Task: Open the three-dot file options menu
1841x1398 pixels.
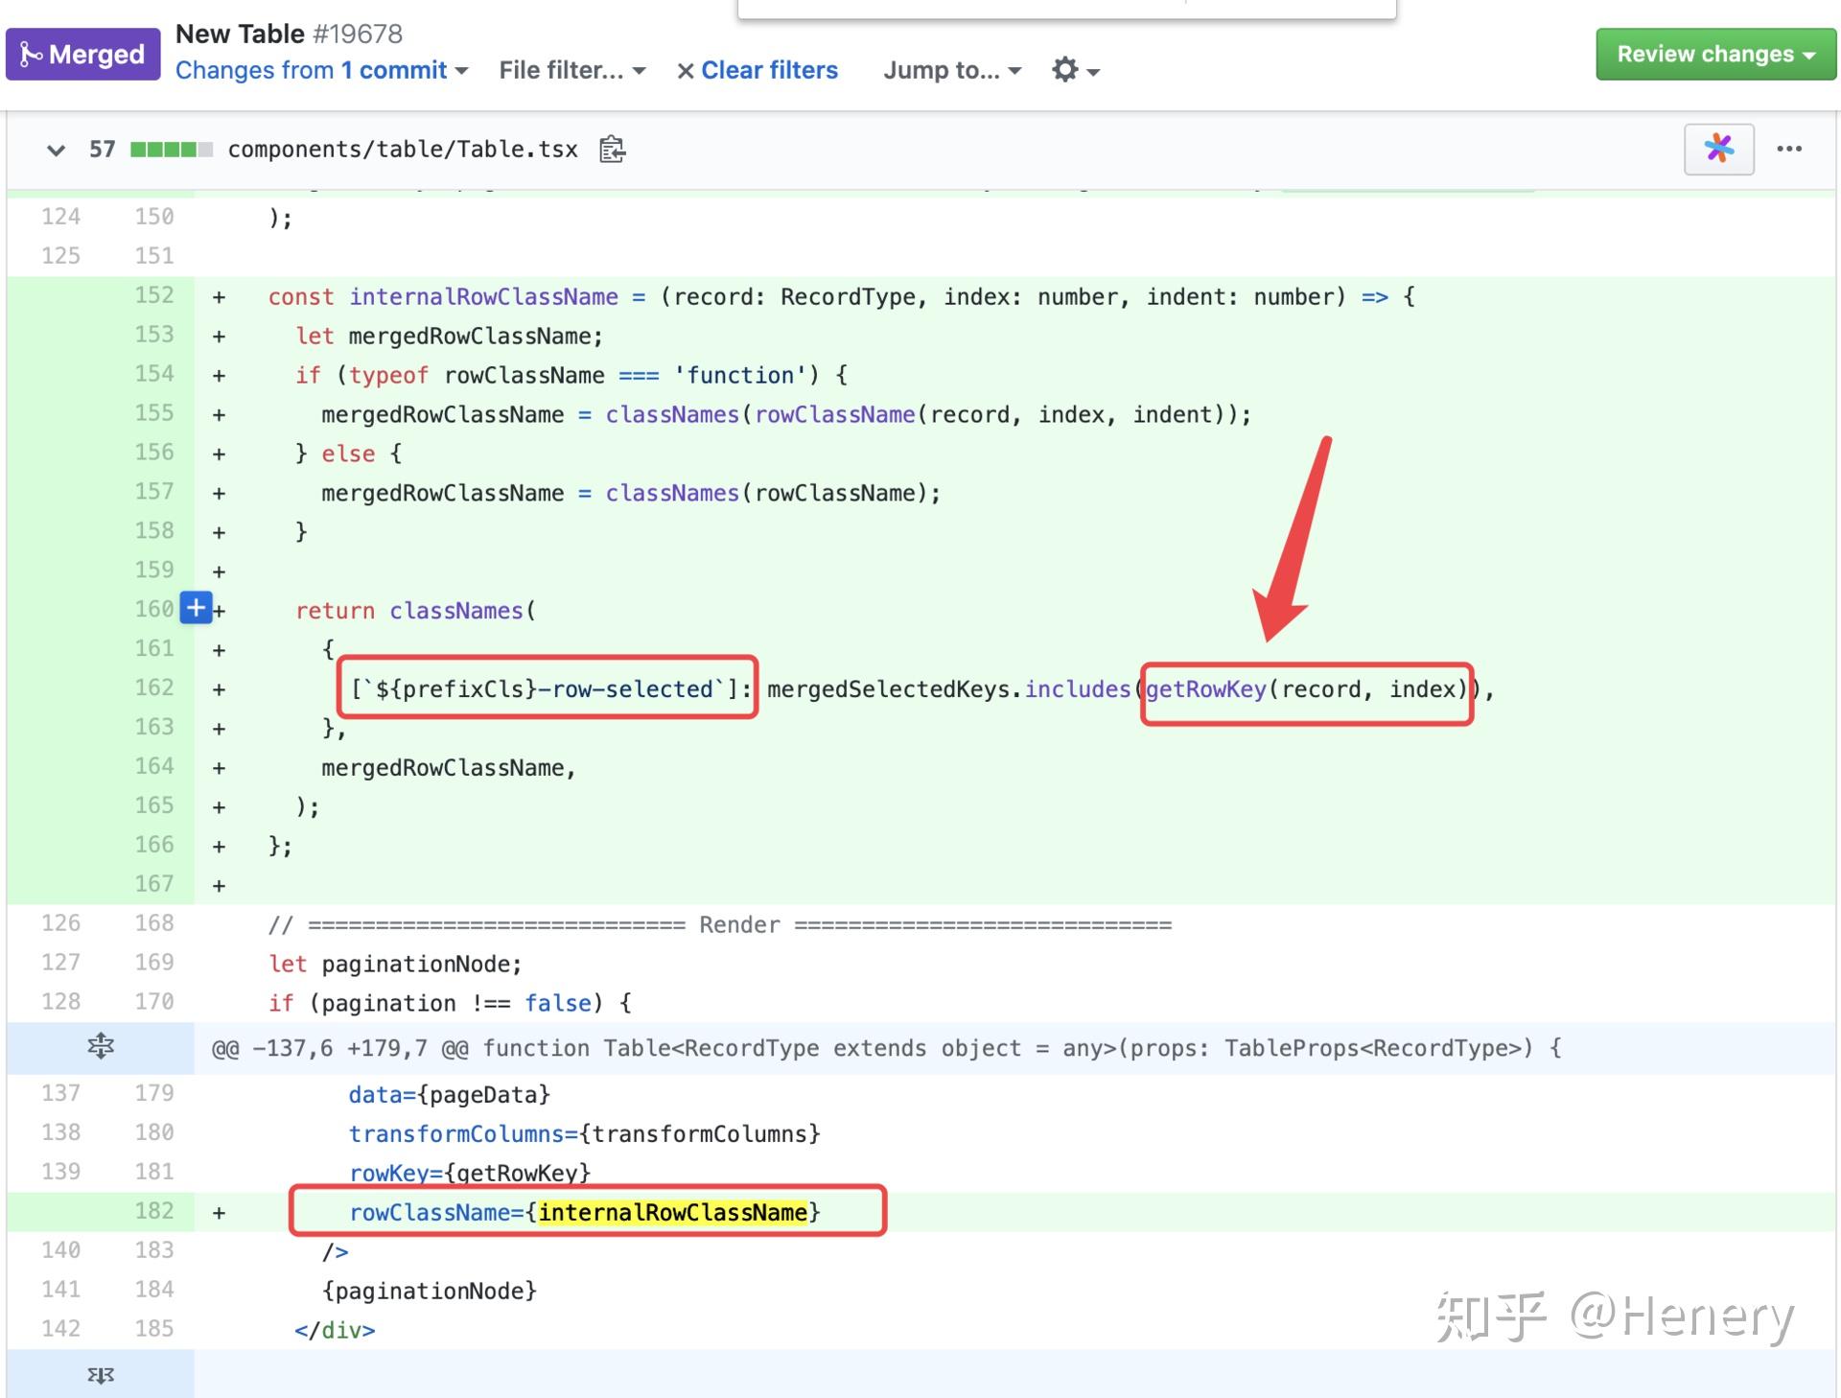Action: [x=1788, y=149]
